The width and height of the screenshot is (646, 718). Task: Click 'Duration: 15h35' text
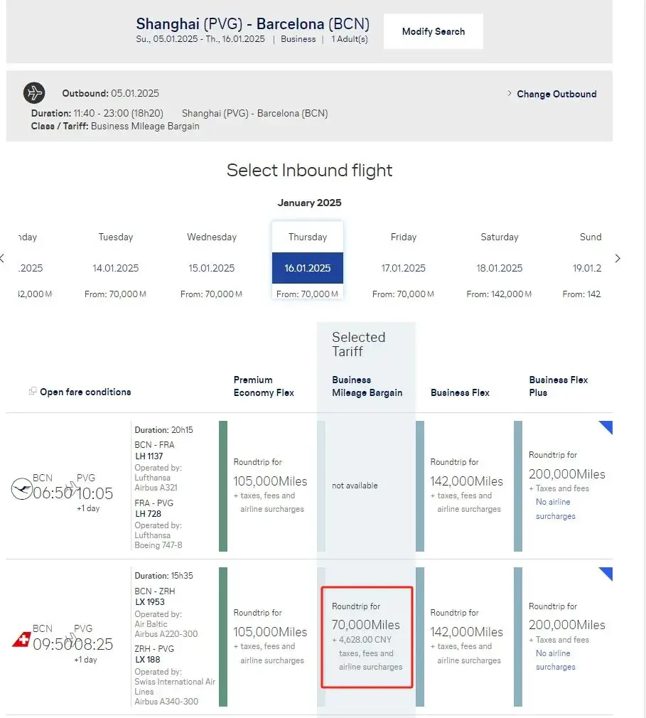[163, 576]
